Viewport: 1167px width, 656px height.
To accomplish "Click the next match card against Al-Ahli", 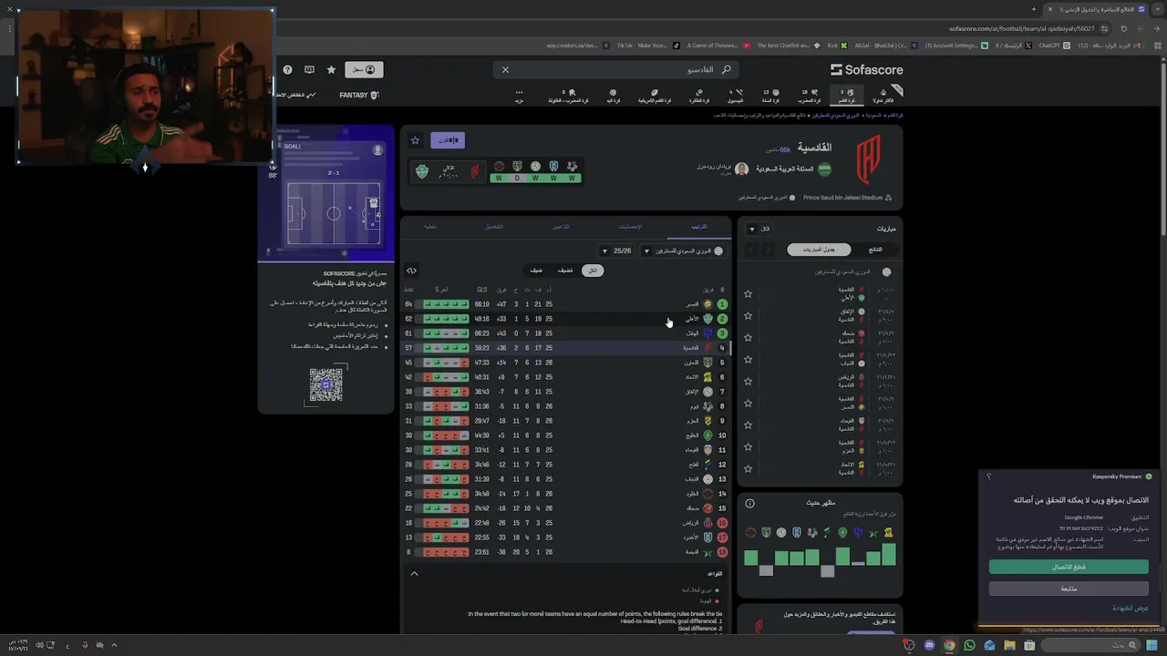I will coord(448,170).
